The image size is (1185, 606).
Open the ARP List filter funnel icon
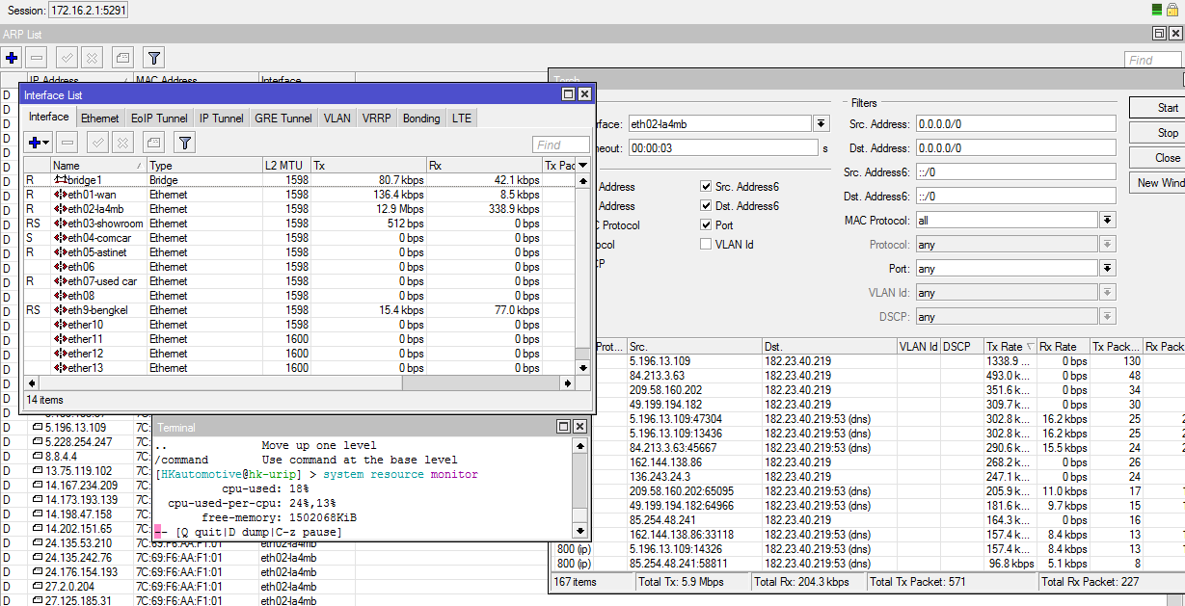click(153, 58)
